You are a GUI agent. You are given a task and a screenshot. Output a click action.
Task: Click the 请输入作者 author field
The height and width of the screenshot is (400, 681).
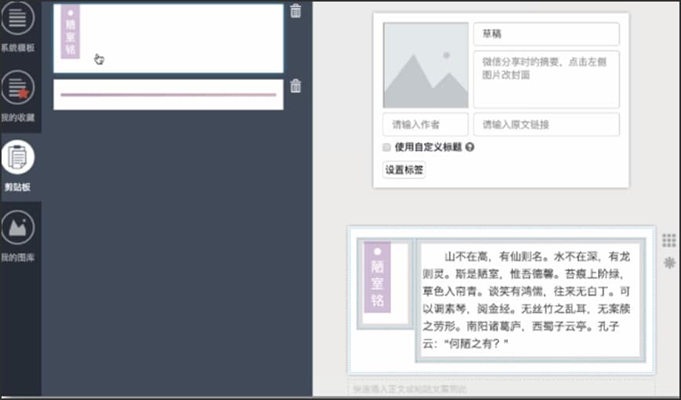[426, 125]
